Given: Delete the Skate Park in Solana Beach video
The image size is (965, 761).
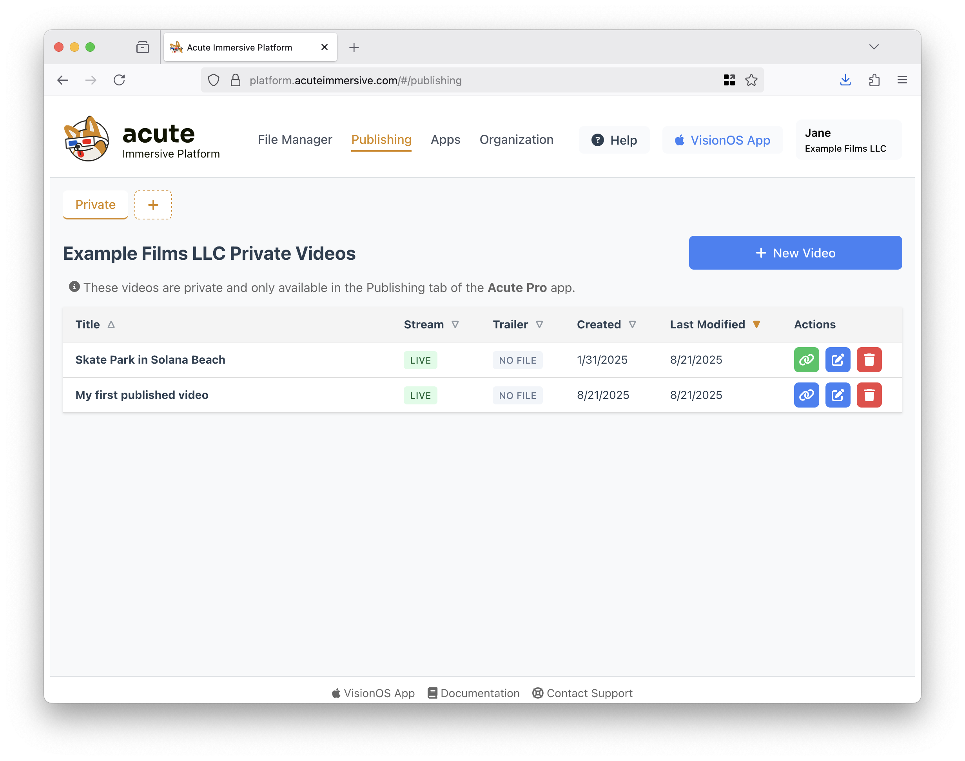Looking at the screenshot, I should (x=869, y=360).
